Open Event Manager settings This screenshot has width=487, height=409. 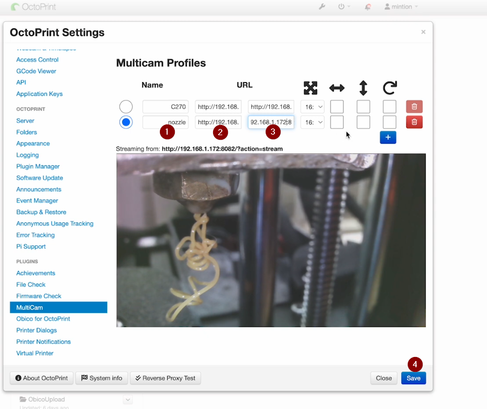tap(37, 200)
